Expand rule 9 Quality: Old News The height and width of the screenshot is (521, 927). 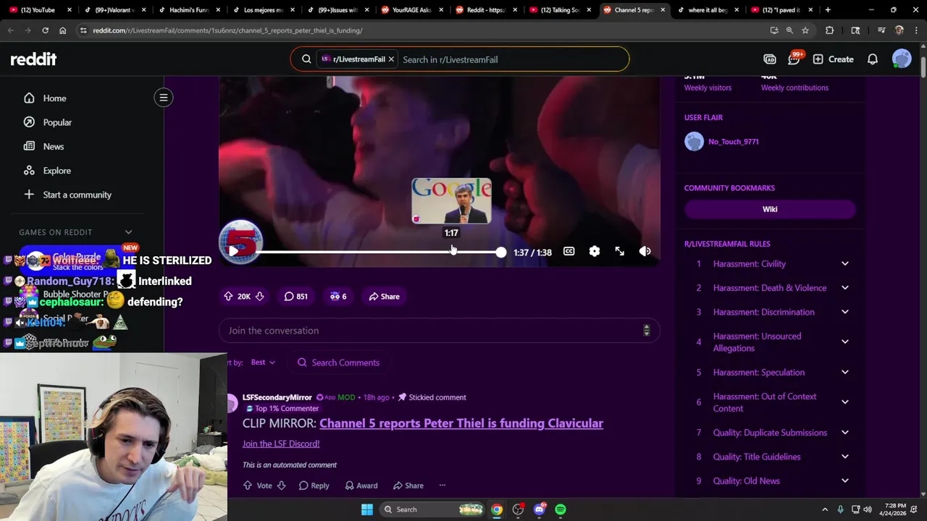[x=844, y=481]
